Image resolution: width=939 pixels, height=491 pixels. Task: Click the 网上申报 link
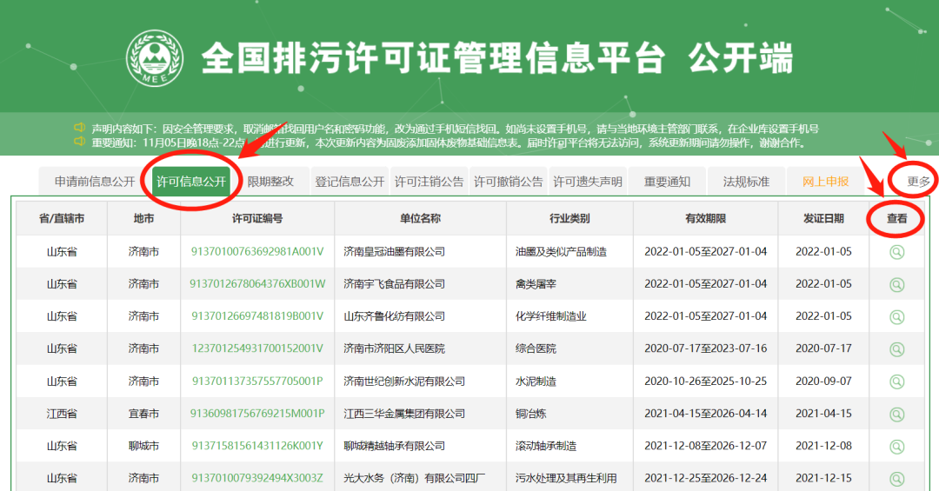tap(825, 182)
